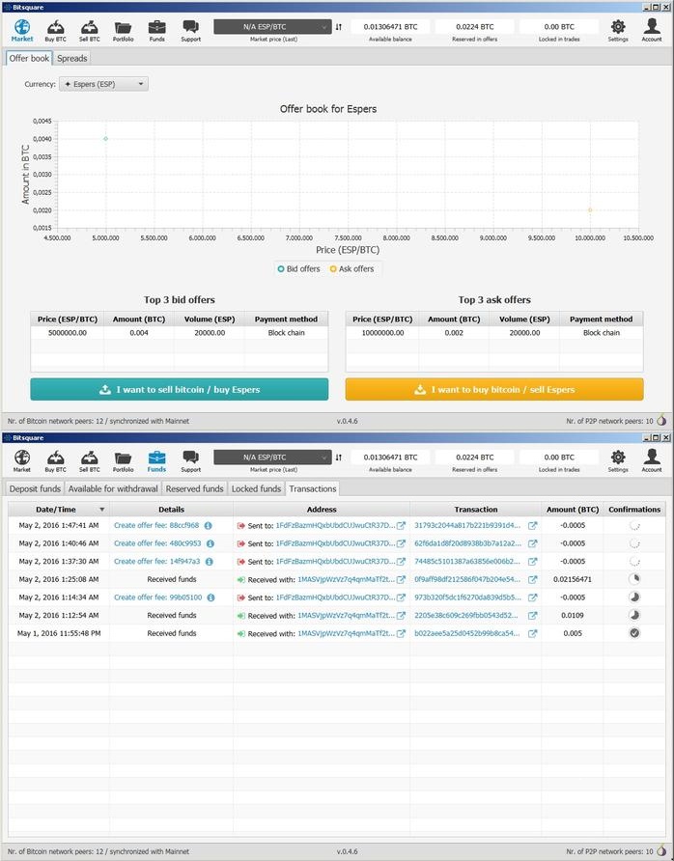Click info icon for offer fee 88ccf968

[209, 525]
